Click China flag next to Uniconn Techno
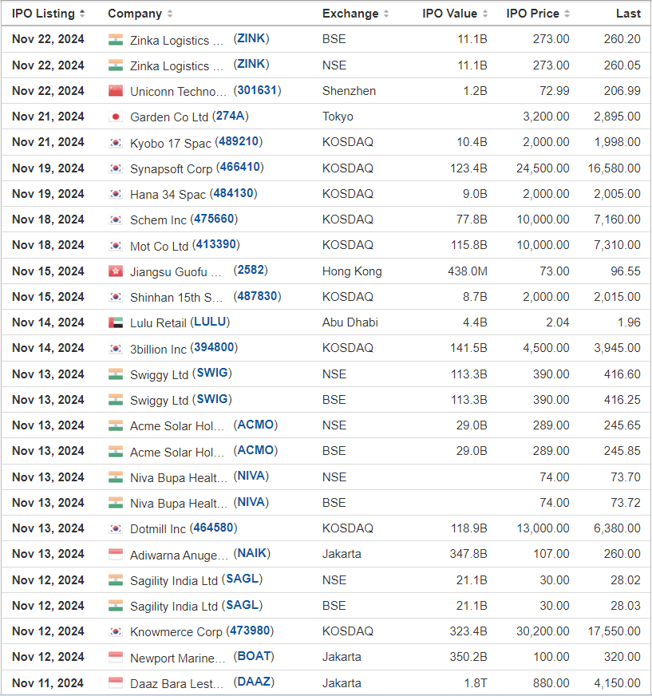 [x=116, y=91]
